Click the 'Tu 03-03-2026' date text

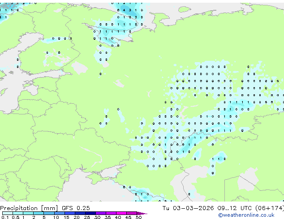coord(188,208)
